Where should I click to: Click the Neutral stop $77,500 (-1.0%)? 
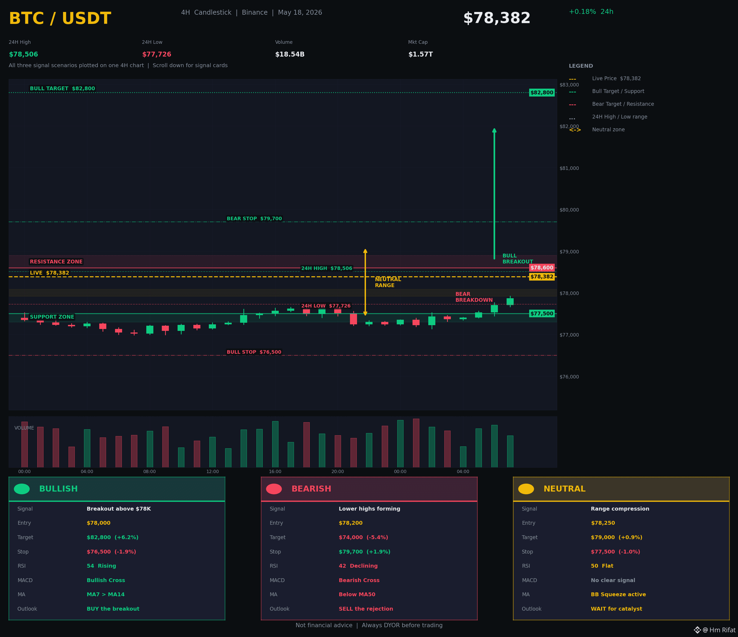[x=615, y=552]
